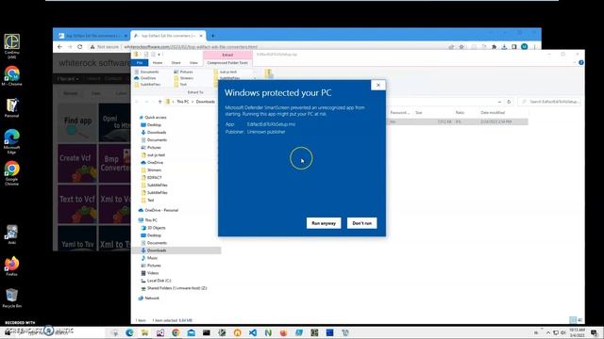Choose Test folder as extract destination in ribbon
This screenshot has height=339, width=604.
[180, 84]
